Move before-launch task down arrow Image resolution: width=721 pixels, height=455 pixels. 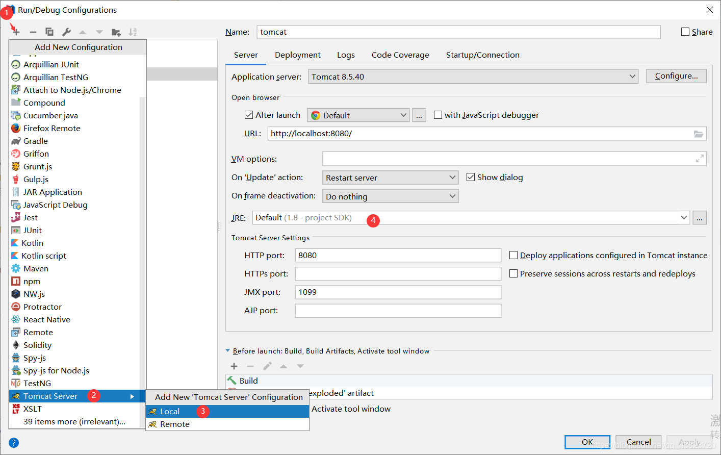click(x=300, y=366)
